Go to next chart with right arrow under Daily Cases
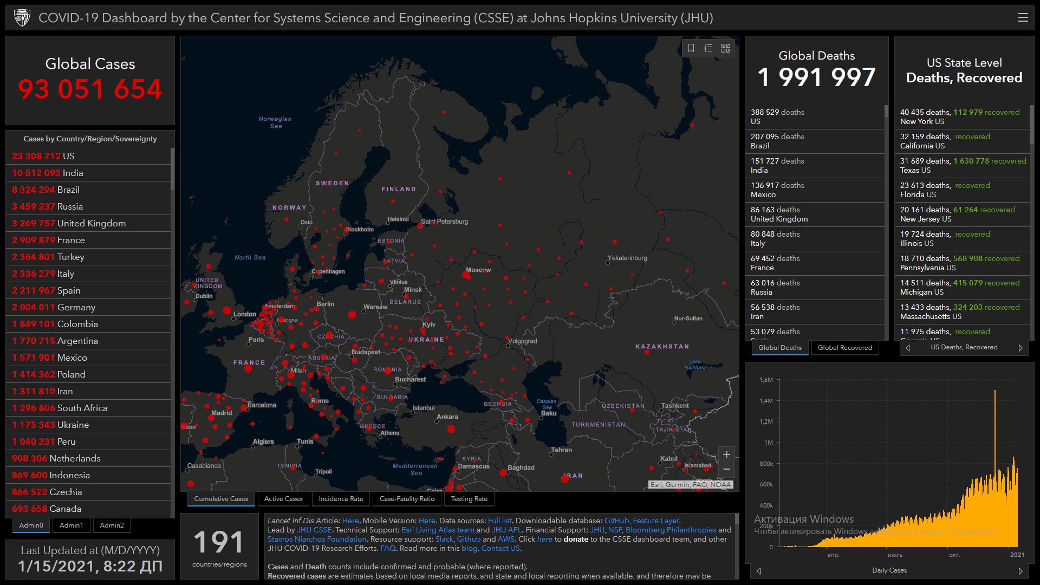Viewport: 1040px width, 585px height. point(1020,571)
